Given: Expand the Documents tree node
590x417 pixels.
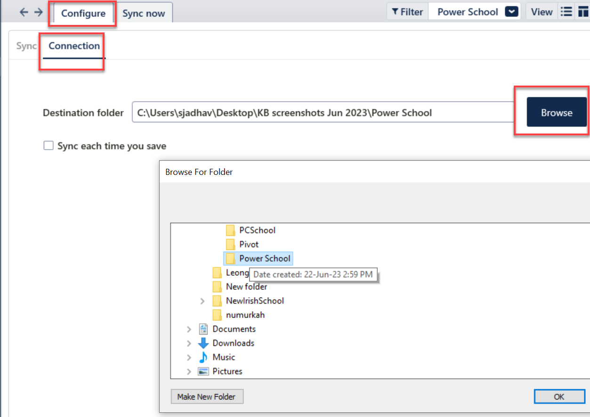Looking at the screenshot, I should (x=189, y=329).
